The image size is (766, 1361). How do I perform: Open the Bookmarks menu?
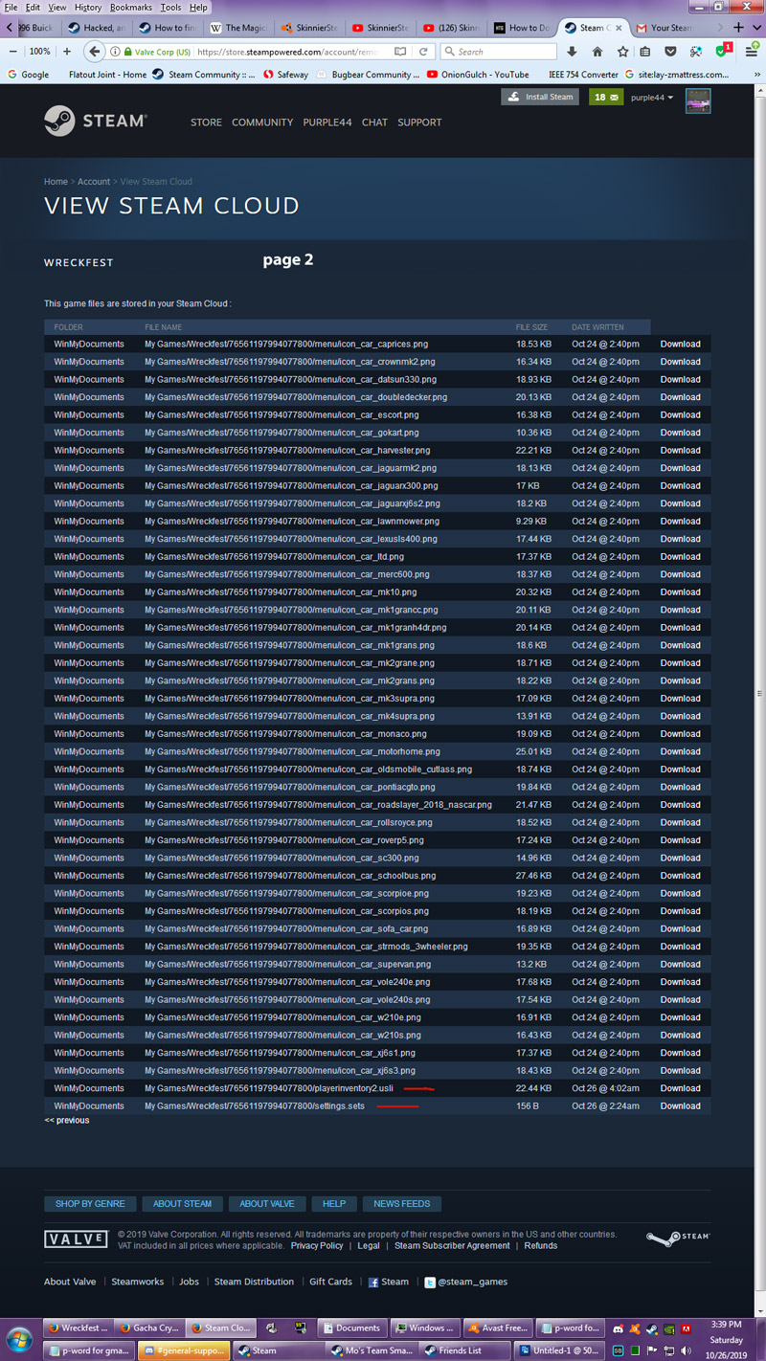tap(130, 7)
